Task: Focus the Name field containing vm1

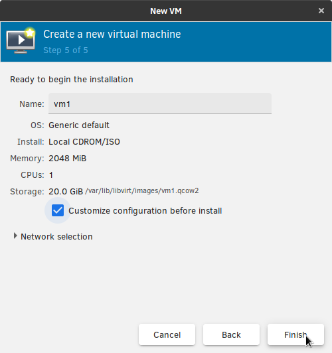Action: coord(160,104)
